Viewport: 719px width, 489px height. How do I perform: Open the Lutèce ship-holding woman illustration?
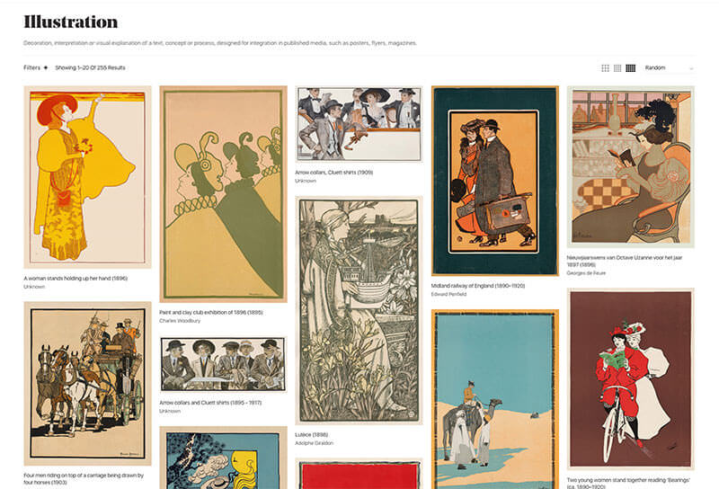359,310
